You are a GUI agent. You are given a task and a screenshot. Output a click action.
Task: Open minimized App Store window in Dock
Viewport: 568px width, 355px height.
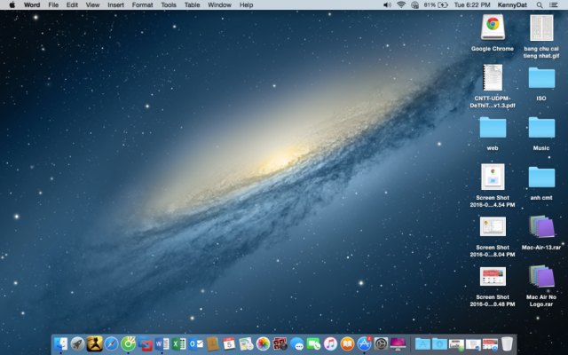click(490, 344)
